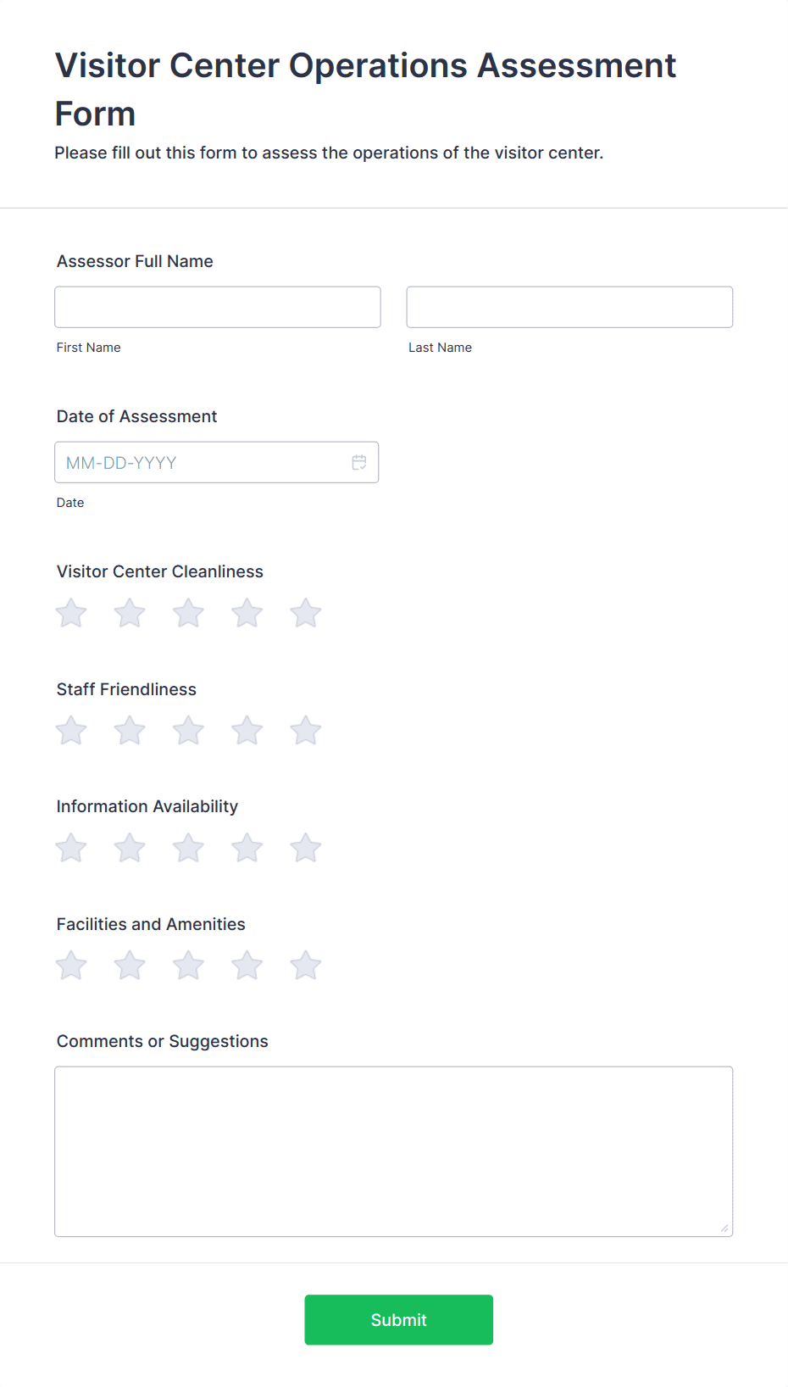Rate Facilities and Amenities three stars
788x1387 pixels.
click(x=188, y=965)
